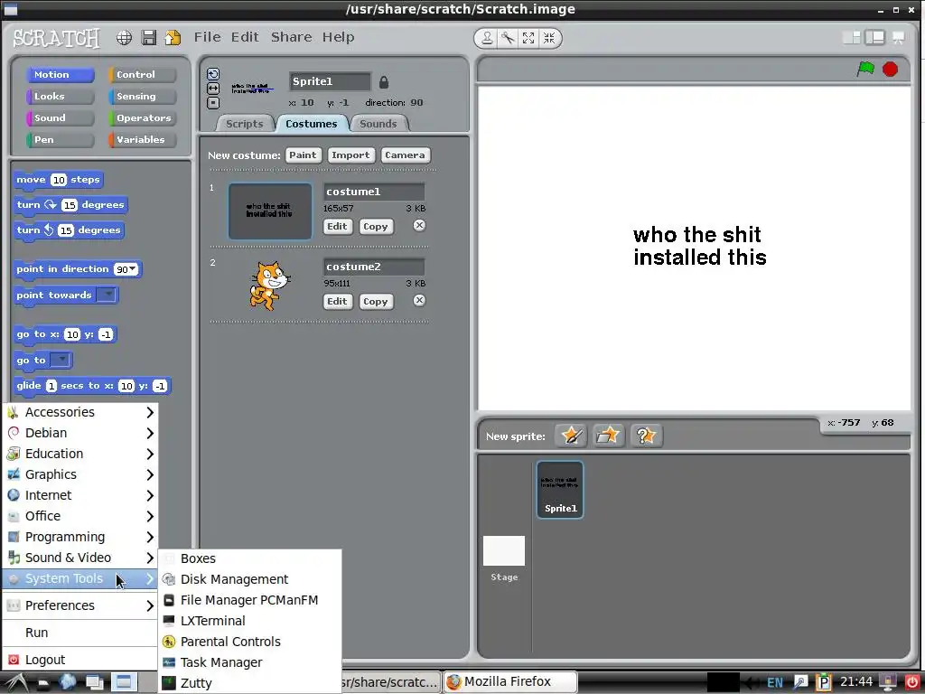Choose new sprite from file
The height and width of the screenshot is (694, 925).
[x=608, y=436]
